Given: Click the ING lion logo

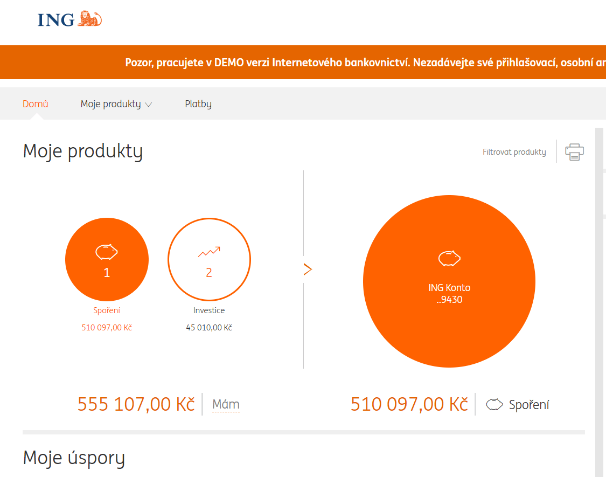Looking at the screenshot, I should click(69, 19).
